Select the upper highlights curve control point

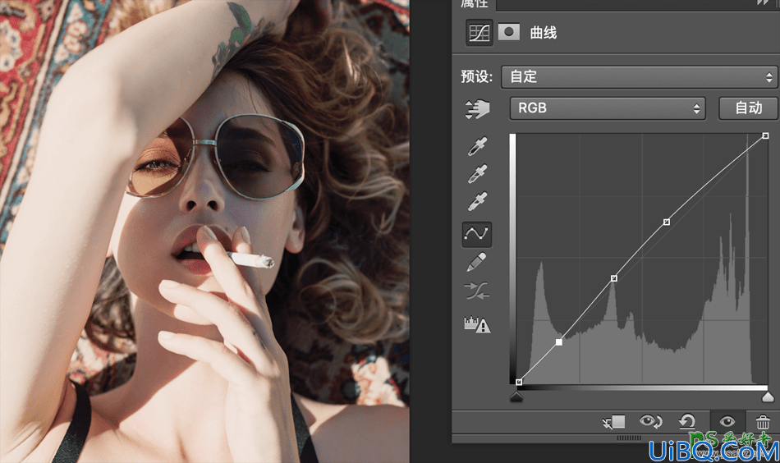[667, 222]
